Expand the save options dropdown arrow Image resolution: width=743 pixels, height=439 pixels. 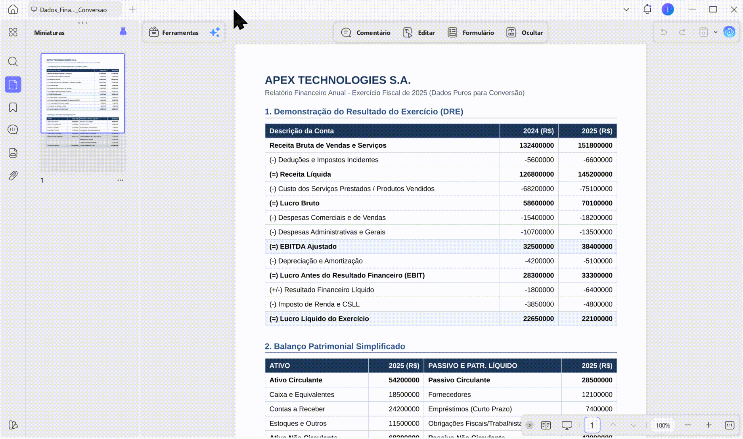(x=716, y=32)
